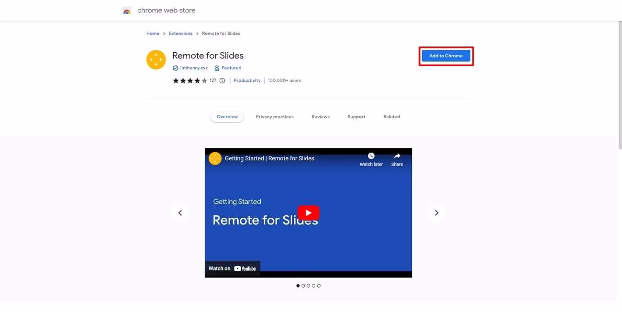Viewport: 622px width, 312px height.
Task: Select the third carousel dot
Action: coord(308,286)
